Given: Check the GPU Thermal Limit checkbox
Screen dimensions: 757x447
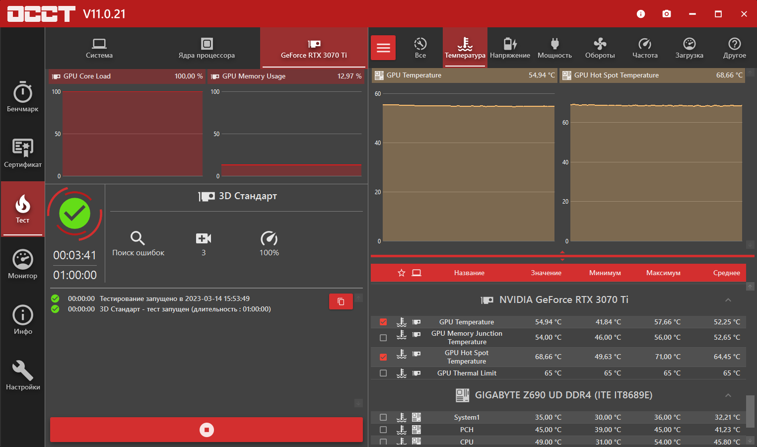Looking at the screenshot, I should tap(383, 373).
